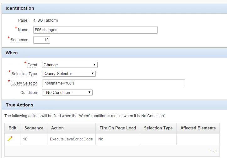Screen dimensions: 227x158
Task: Select the Execute JavaScript Code action cell
Action: (x=71, y=139)
